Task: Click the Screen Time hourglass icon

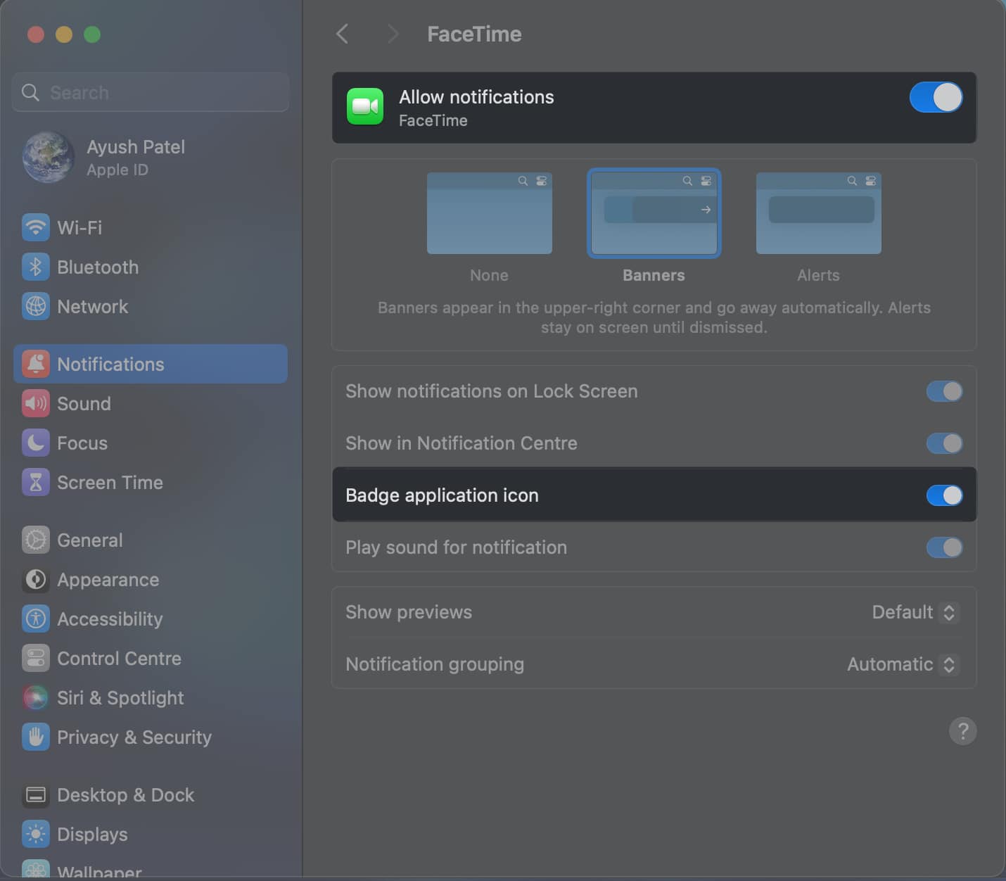Action: [36, 482]
